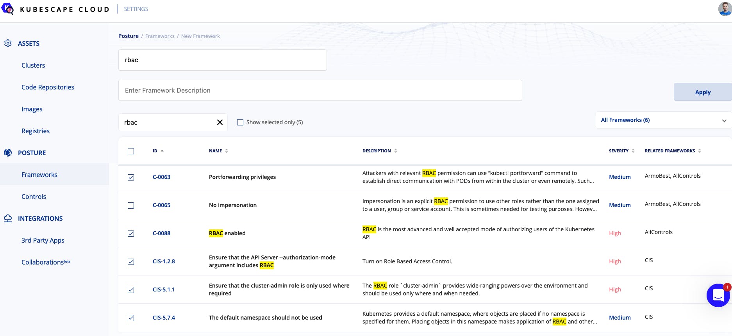Click the Enter Framework Description field
The width and height of the screenshot is (732, 336).
click(x=320, y=91)
